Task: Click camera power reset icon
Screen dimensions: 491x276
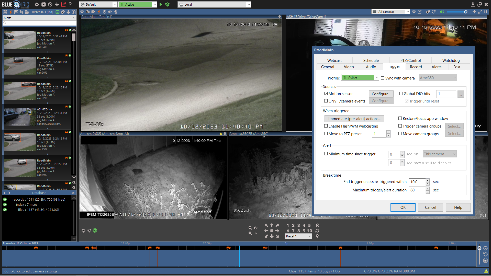Action: (105, 12)
